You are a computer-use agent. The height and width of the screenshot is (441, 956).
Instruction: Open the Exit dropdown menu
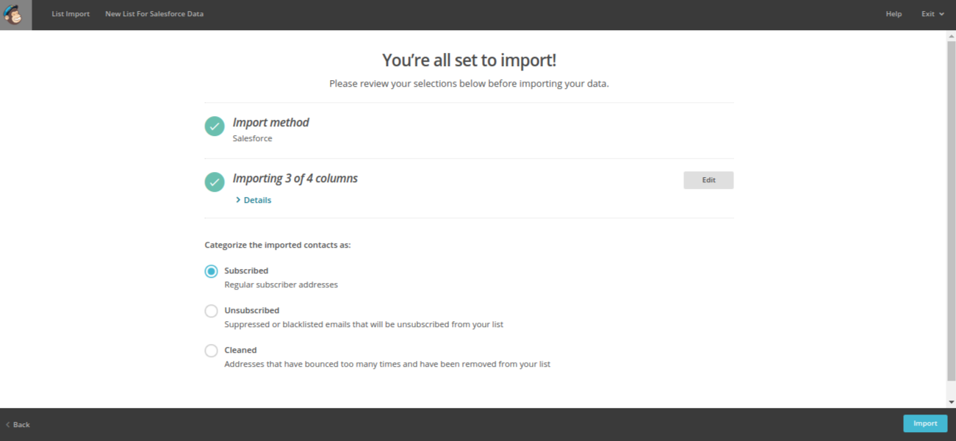point(932,14)
